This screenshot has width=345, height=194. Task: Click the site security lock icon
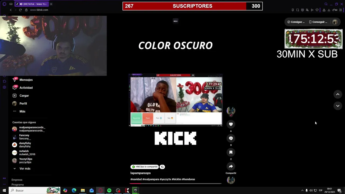(26, 10)
